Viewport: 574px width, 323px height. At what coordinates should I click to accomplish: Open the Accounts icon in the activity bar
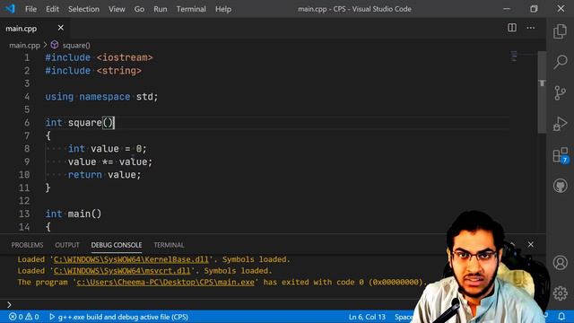[560, 263]
